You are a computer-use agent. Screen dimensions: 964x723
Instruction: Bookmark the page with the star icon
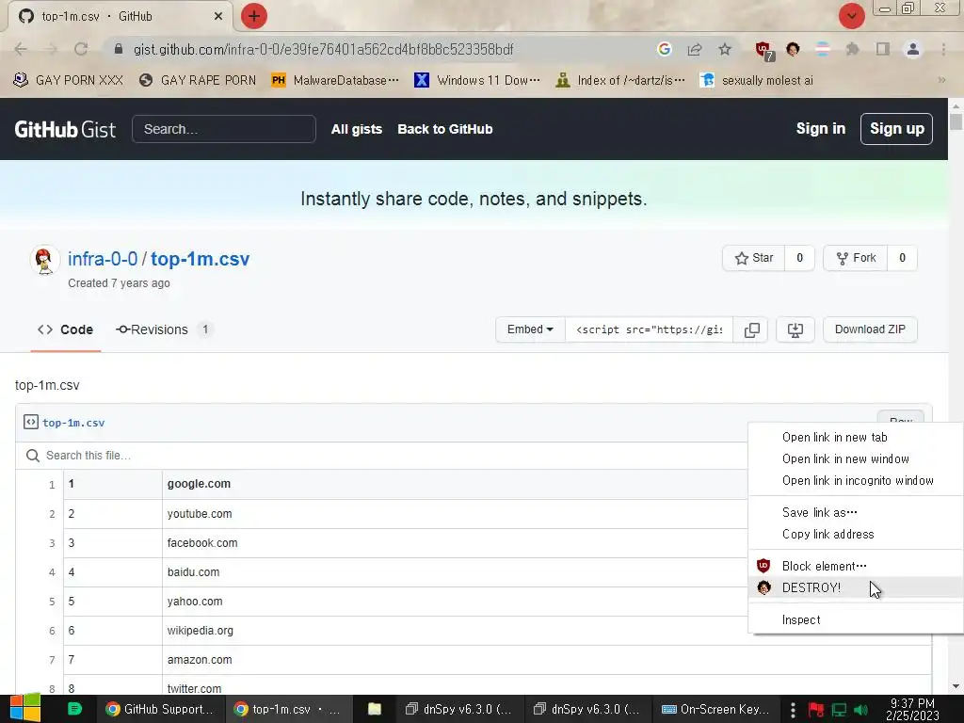(x=725, y=49)
